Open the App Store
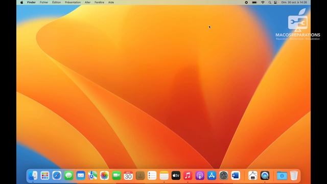The image size is (327, 184). tap(212, 175)
